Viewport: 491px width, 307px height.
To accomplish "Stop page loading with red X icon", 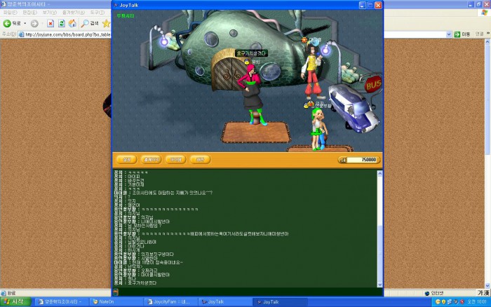I will (51, 23).
